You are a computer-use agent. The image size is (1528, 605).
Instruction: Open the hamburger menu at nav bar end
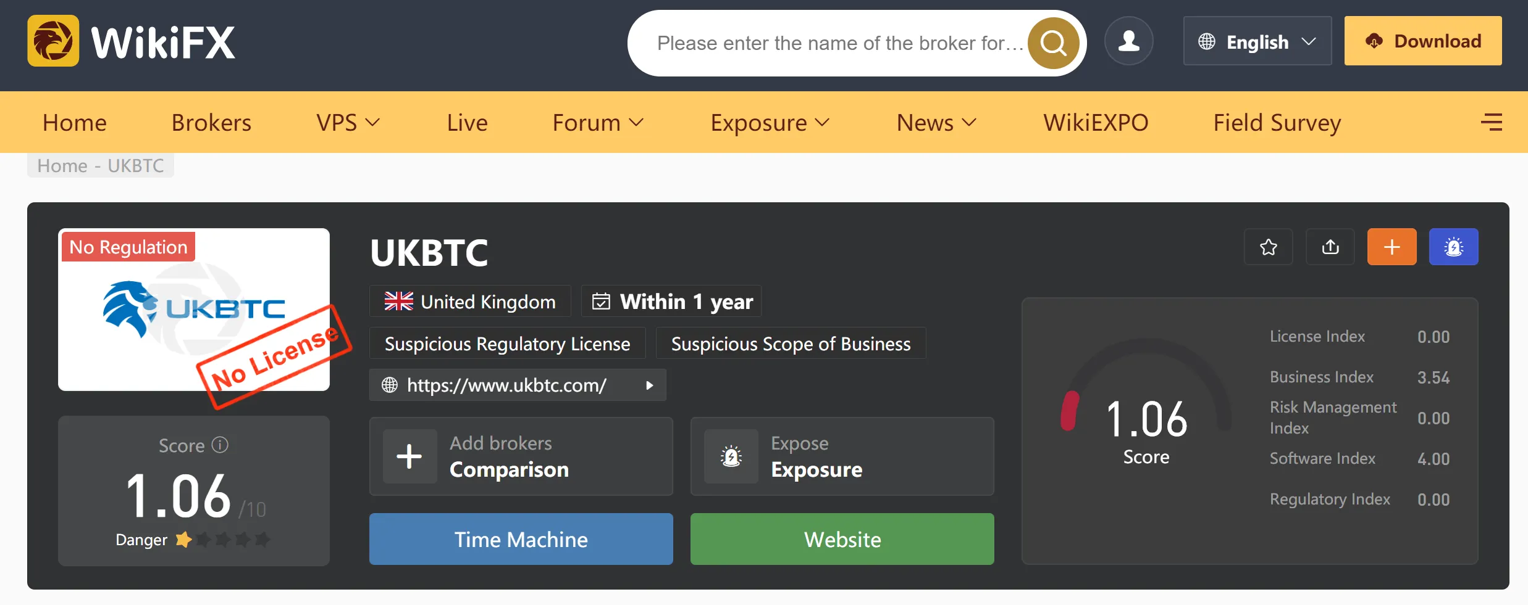point(1492,122)
